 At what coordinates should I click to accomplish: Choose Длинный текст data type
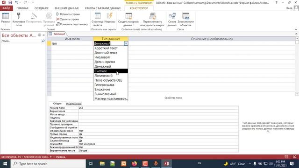click(111, 53)
